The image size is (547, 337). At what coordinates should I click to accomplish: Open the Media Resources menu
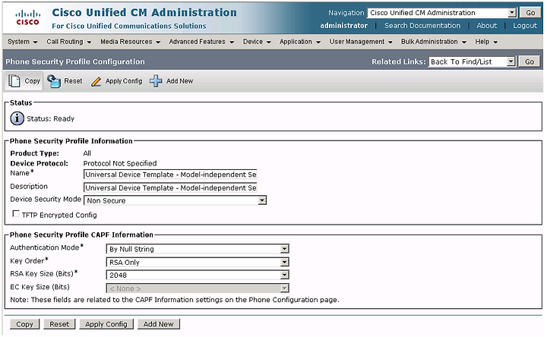[x=130, y=42]
